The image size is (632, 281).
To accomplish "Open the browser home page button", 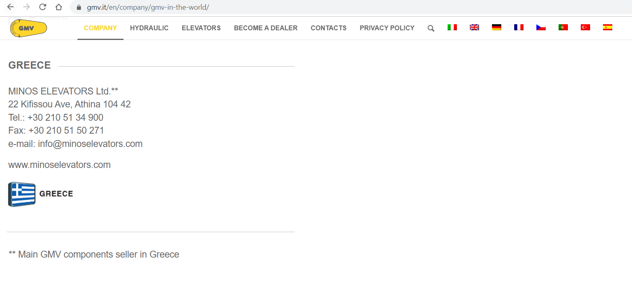I will tap(59, 7).
